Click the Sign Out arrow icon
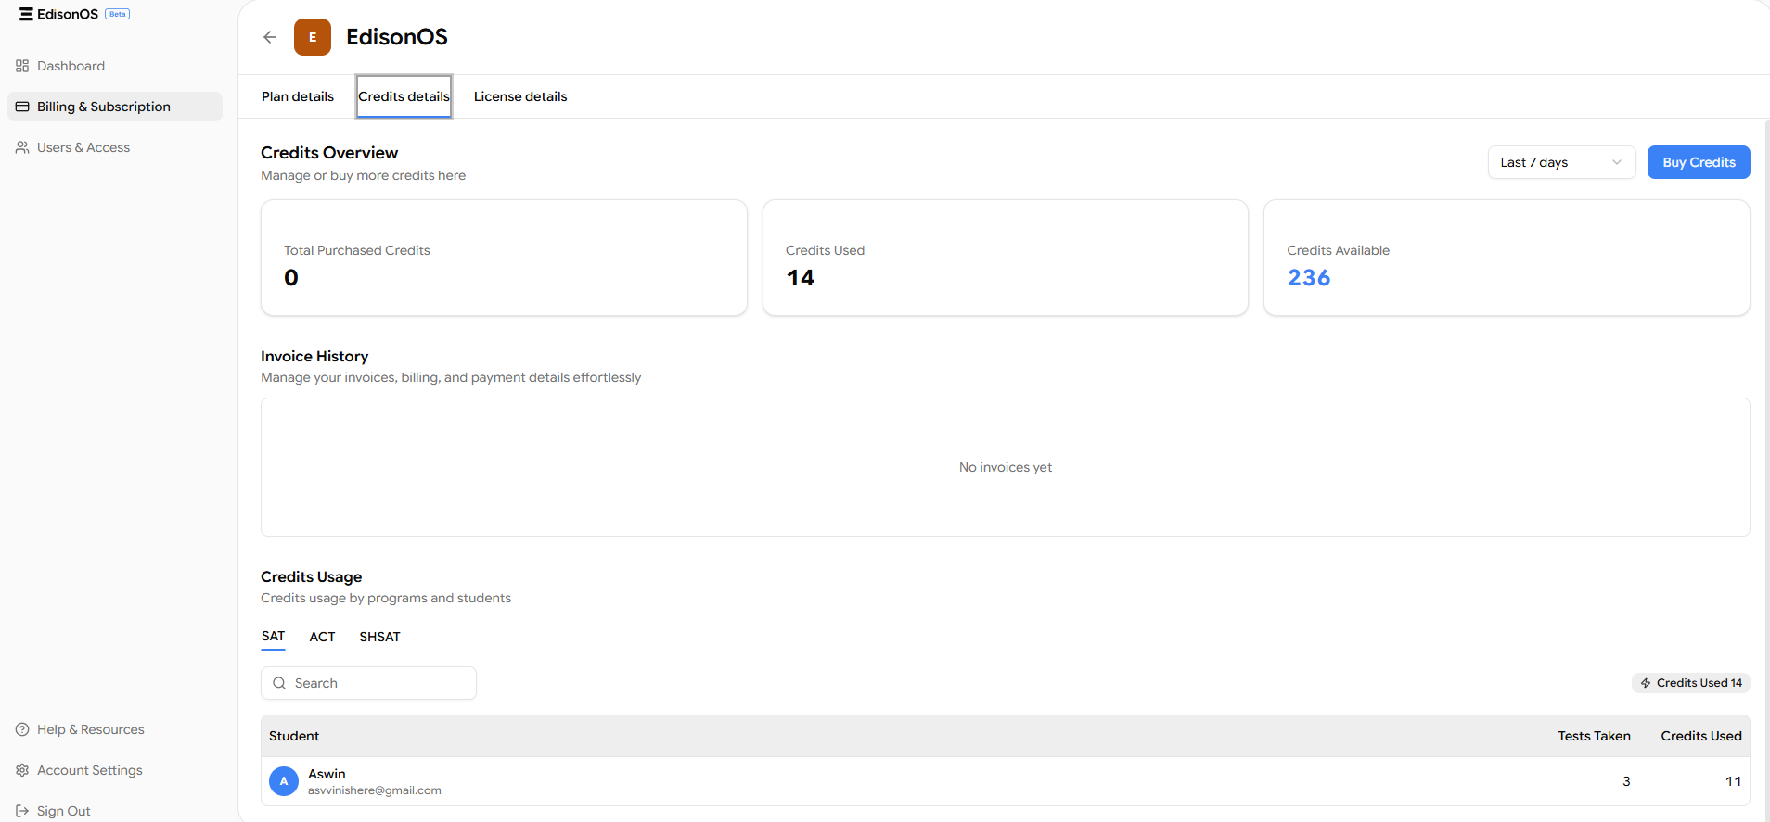This screenshot has height=822, width=1770. (x=22, y=811)
